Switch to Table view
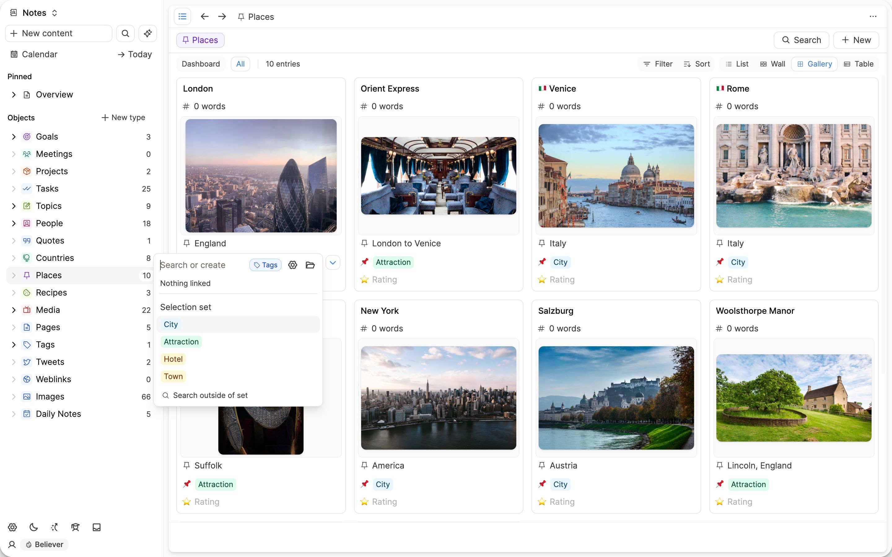Screen dimensions: 892x557 pos(859,64)
